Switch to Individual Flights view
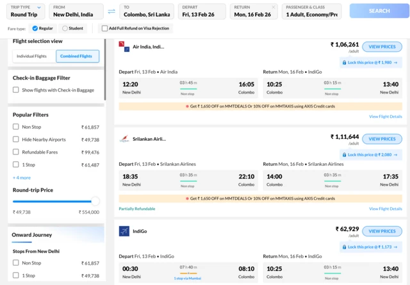The image size is (410, 285). coord(32,56)
